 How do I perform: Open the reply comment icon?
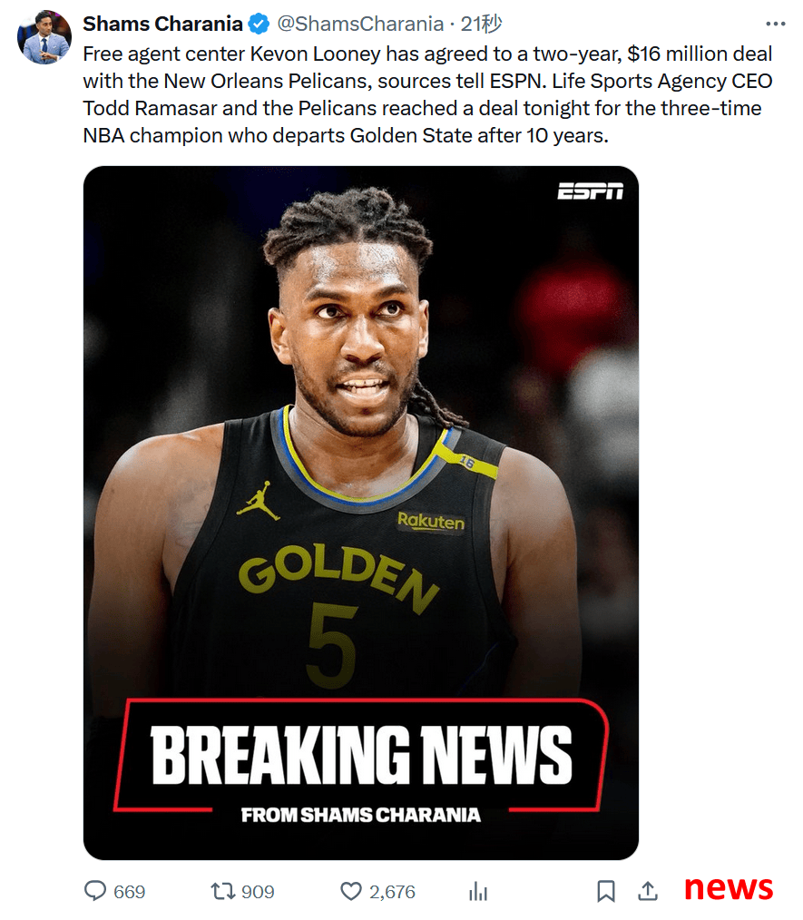(95, 891)
